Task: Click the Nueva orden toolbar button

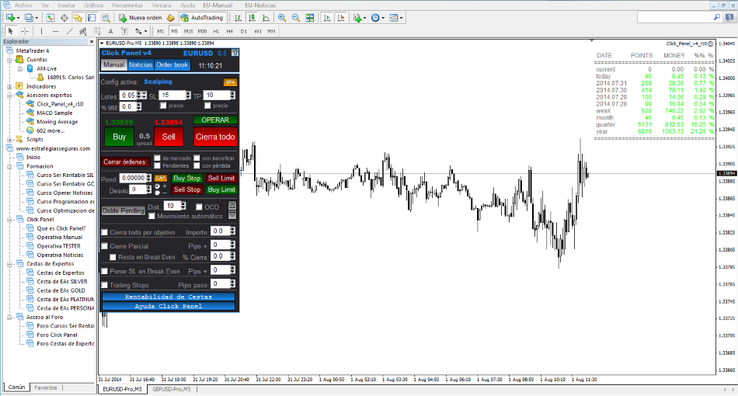Action: 141,18
